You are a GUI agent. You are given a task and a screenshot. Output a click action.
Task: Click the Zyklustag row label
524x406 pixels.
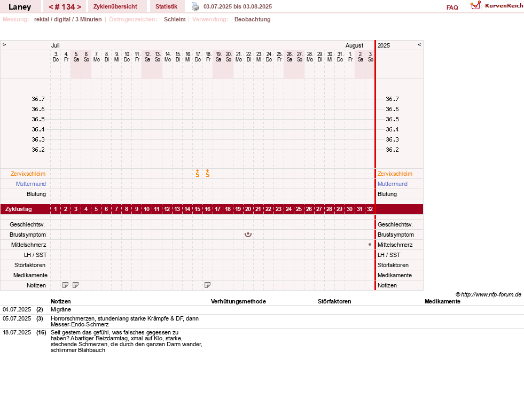tap(18, 209)
